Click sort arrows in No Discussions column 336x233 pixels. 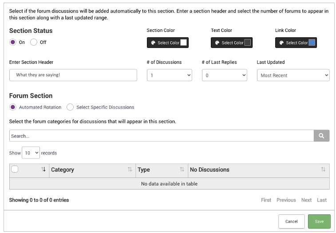pos(323,170)
